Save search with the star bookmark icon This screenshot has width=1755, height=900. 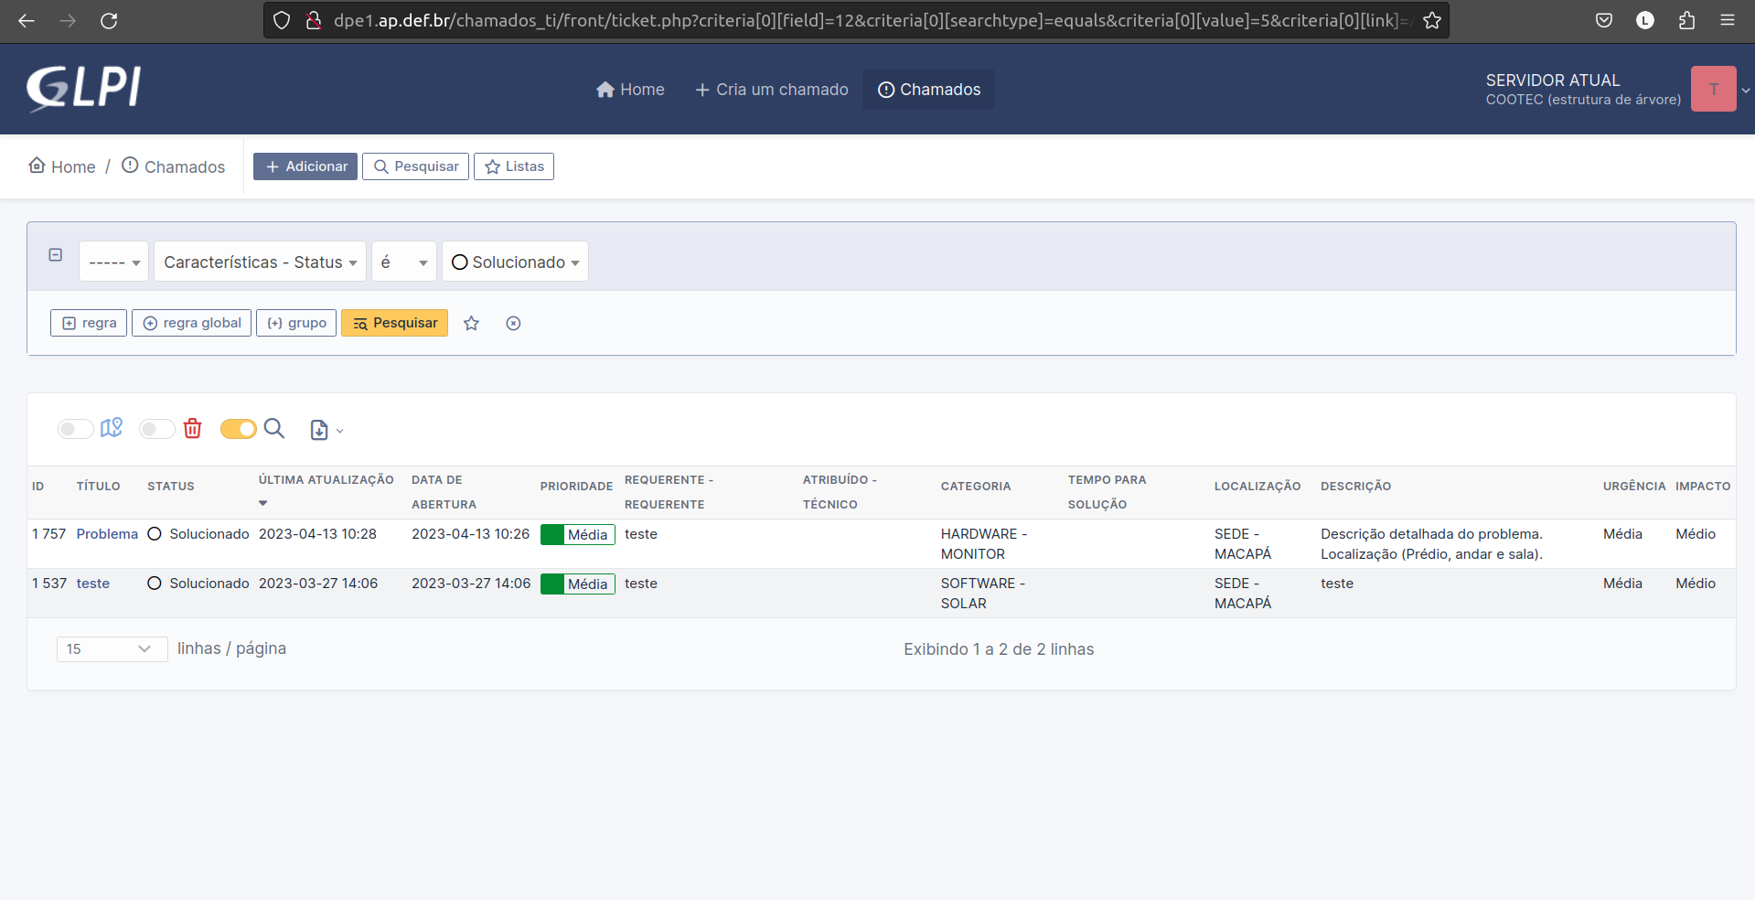pos(471,323)
